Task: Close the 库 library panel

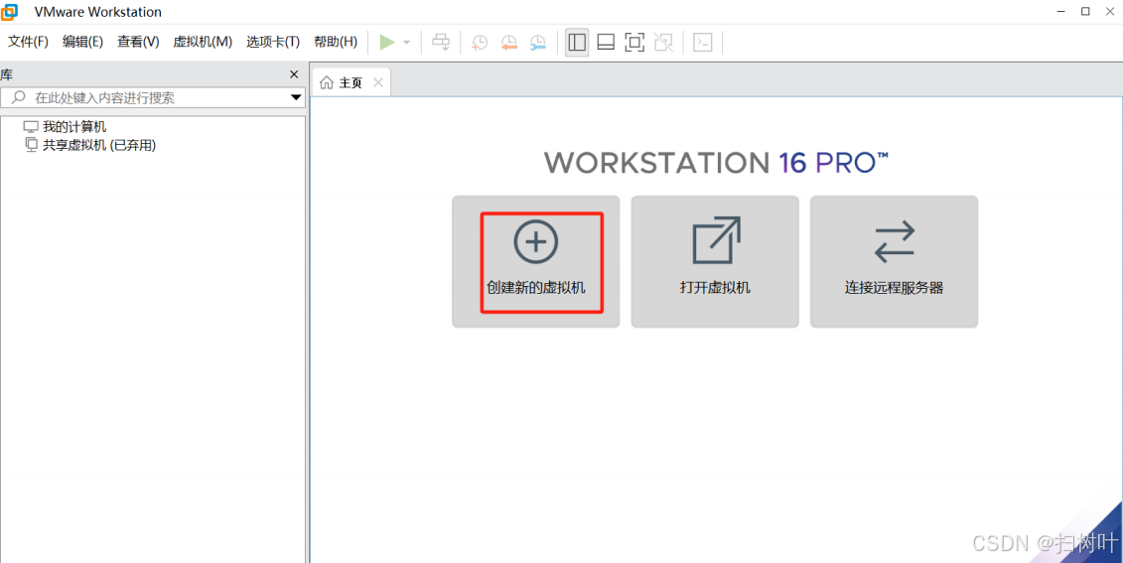Action: [x=294, y=74]
